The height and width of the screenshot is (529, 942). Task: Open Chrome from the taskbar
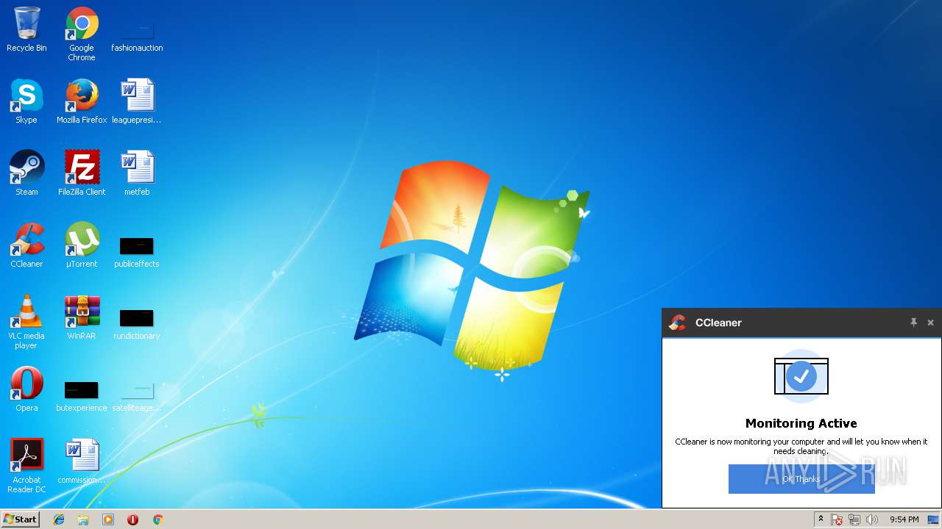click(157, 519)
